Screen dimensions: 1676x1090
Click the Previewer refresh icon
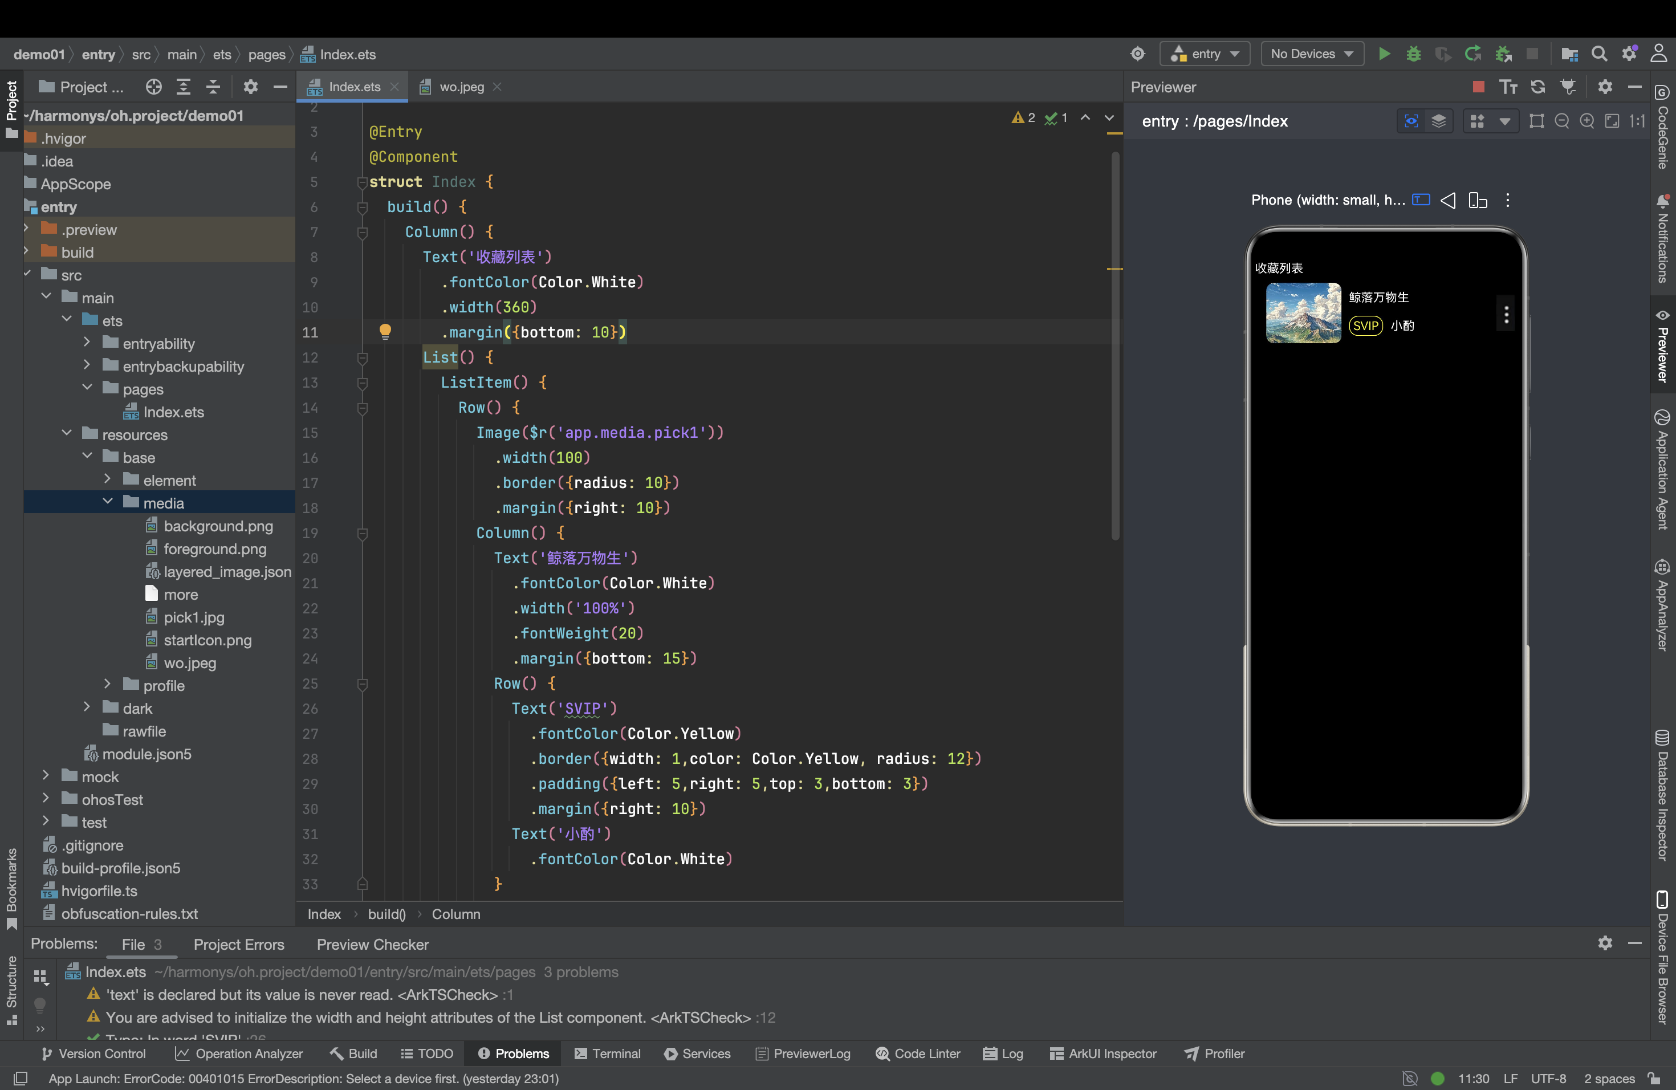pyautogui.click(x=1537, y=87)
